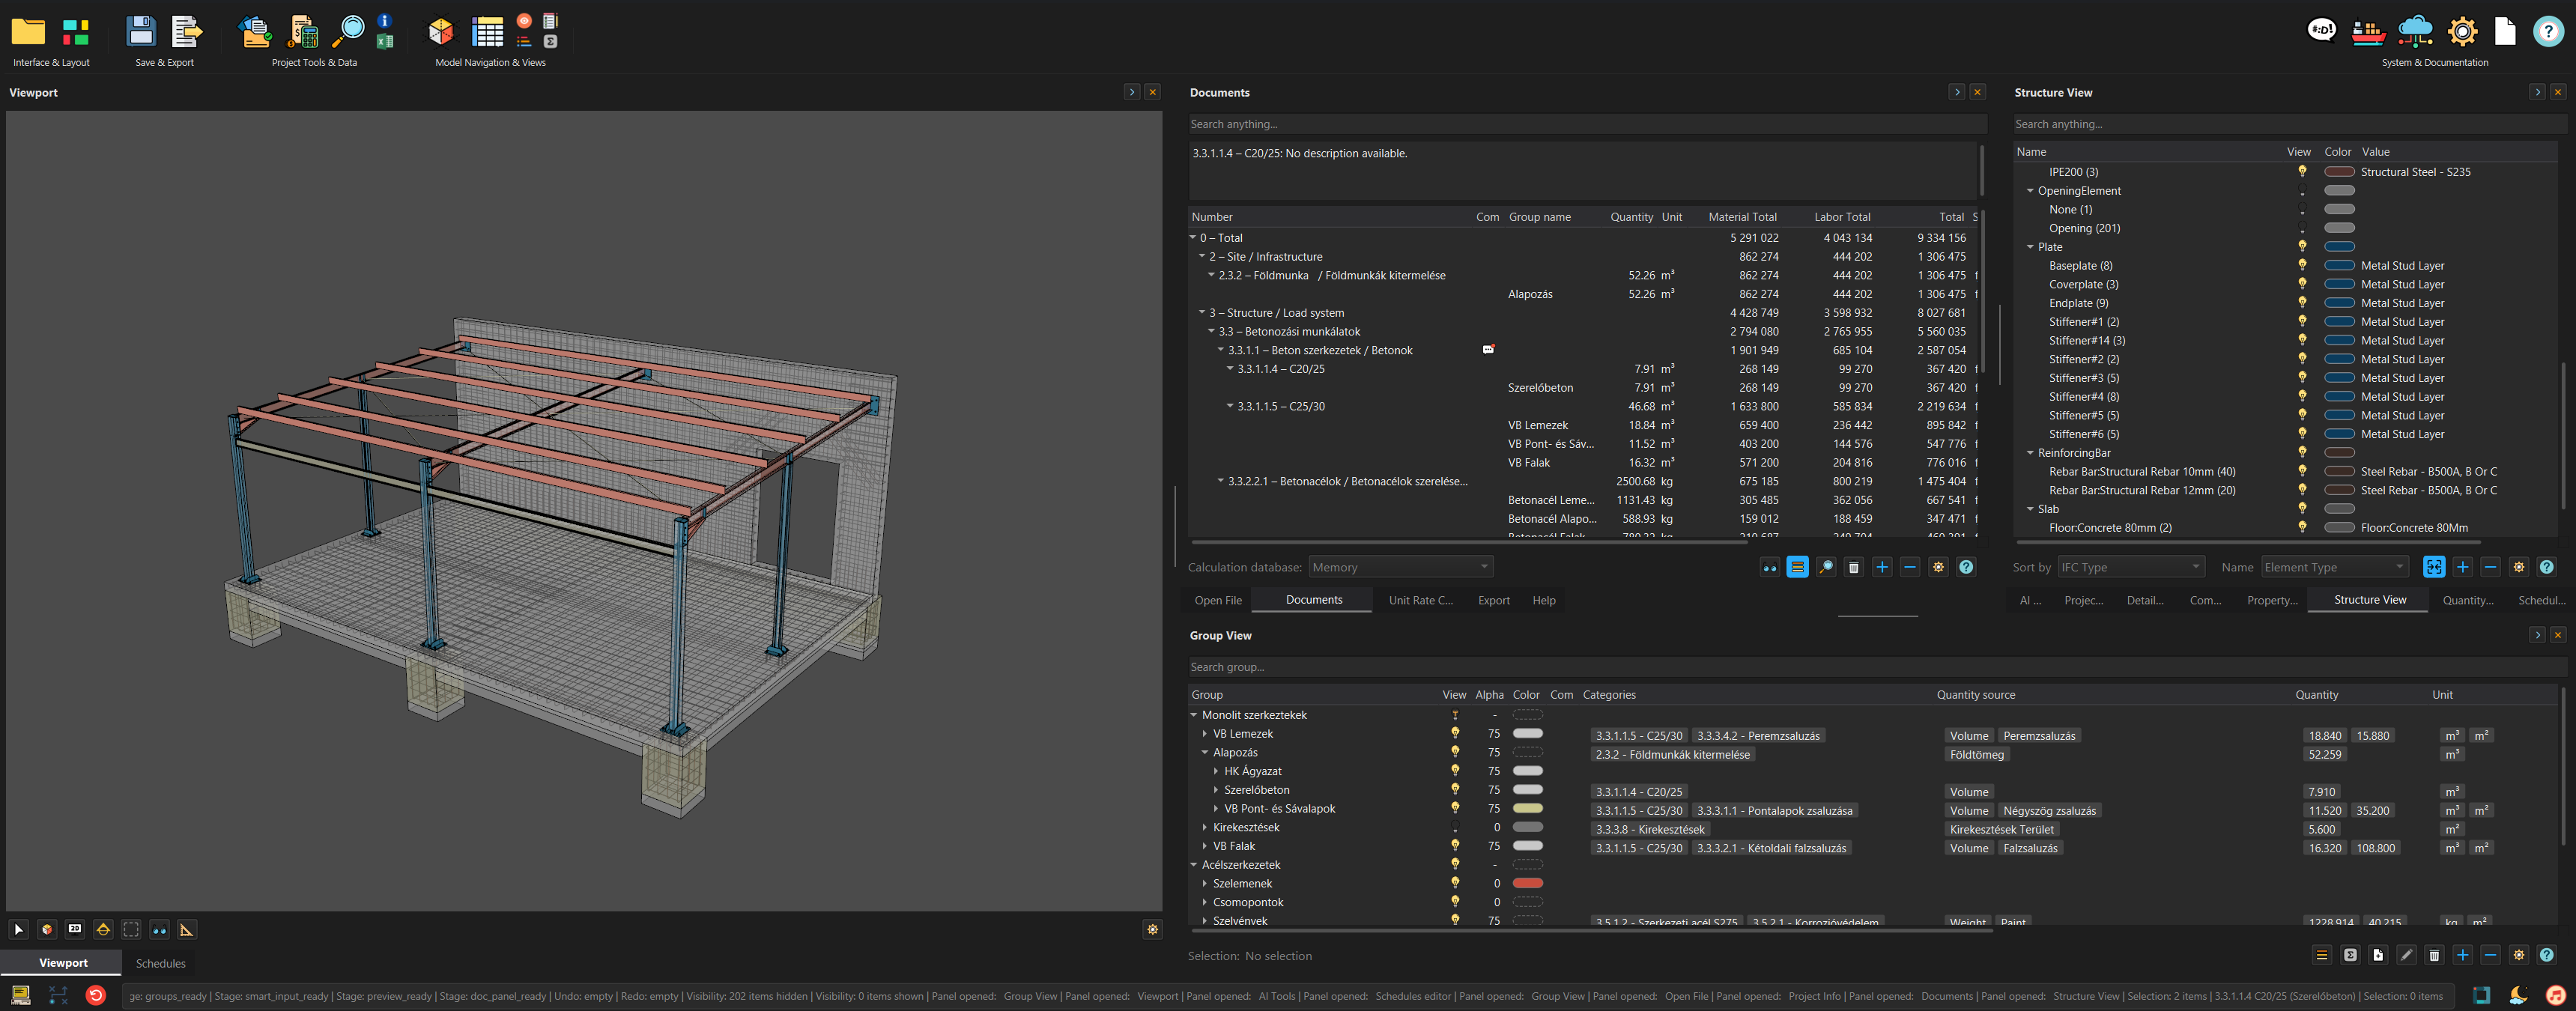Open the Calculation database Memory dropdown
This screenshot has height=1011, width=2576.
coord(1400,567)
